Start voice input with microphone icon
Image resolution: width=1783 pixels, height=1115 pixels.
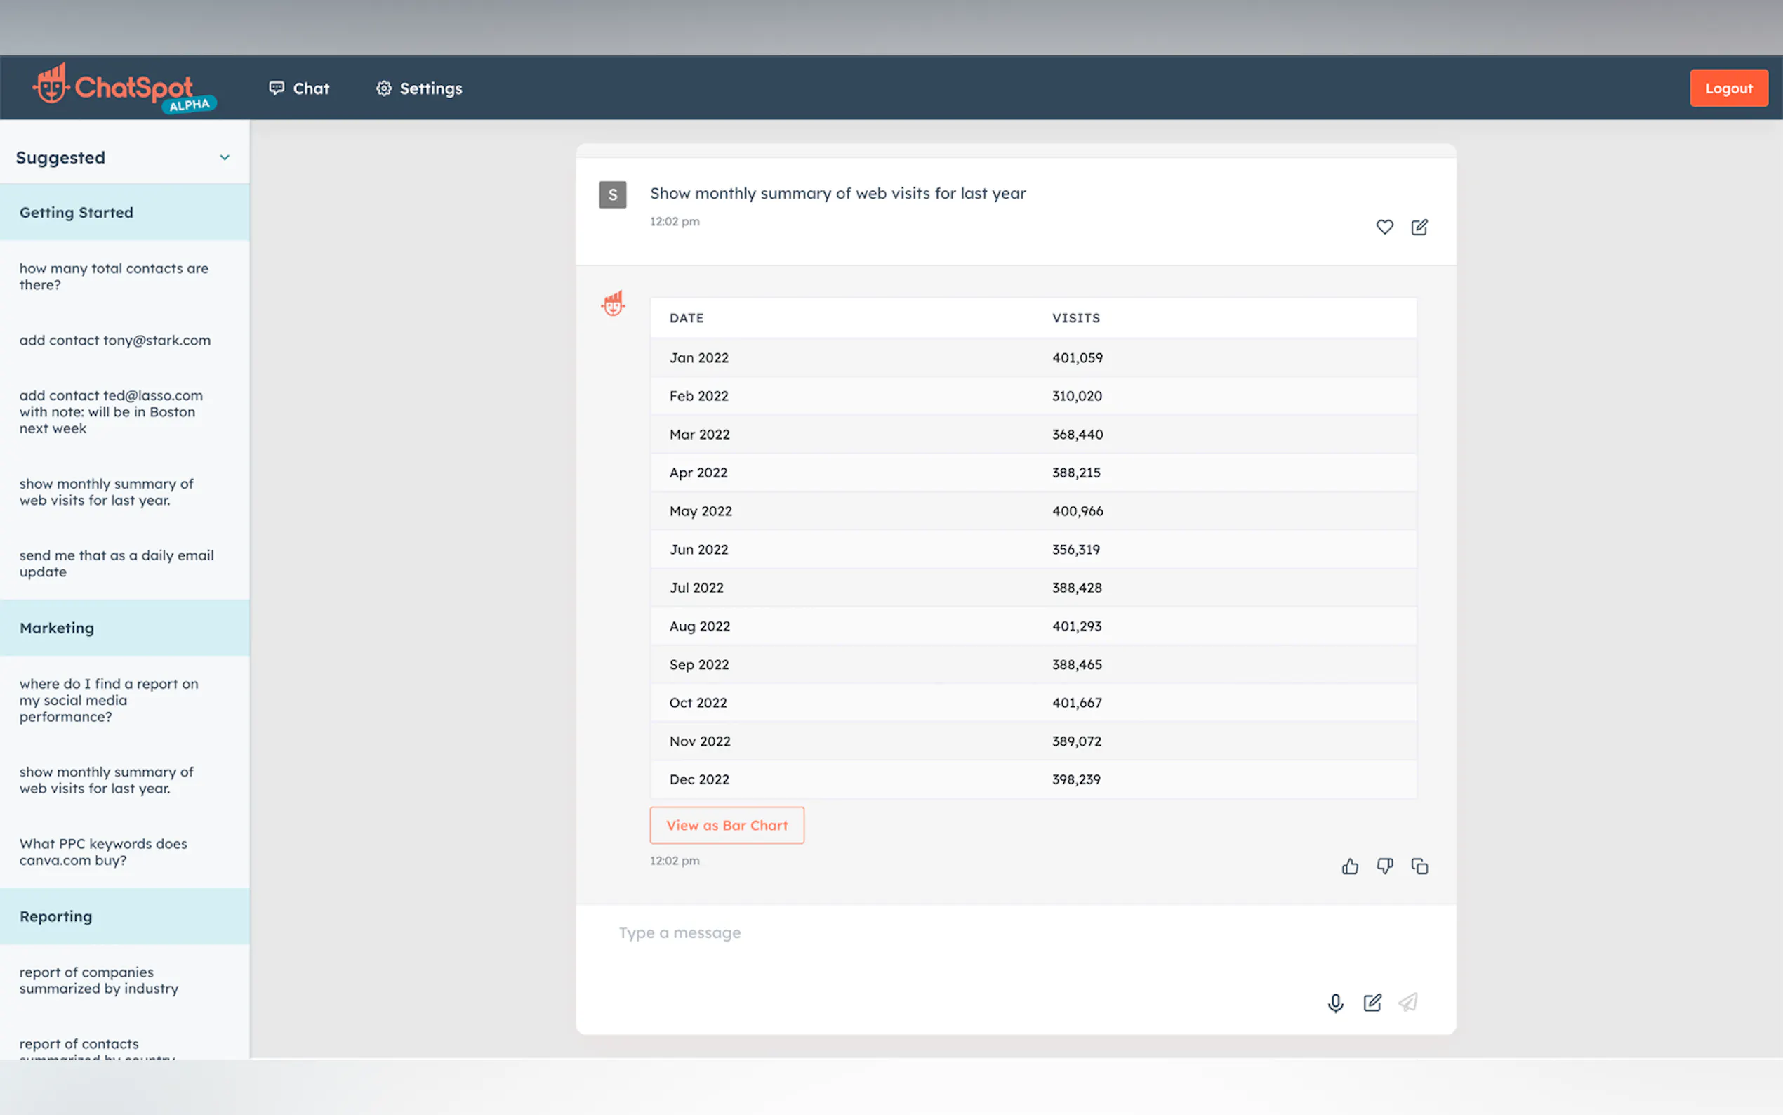pyautogui.click(x=1335, y=1003)
